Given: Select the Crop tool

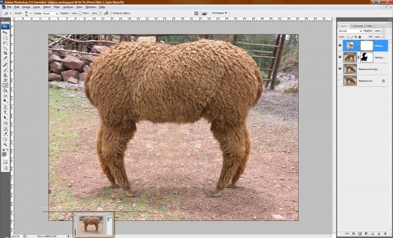Looking at the screenshot, I should (x=5, y=53).
